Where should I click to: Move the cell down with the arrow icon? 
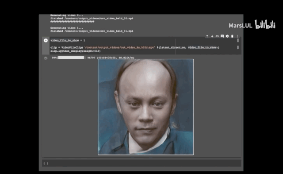(212, 36)
